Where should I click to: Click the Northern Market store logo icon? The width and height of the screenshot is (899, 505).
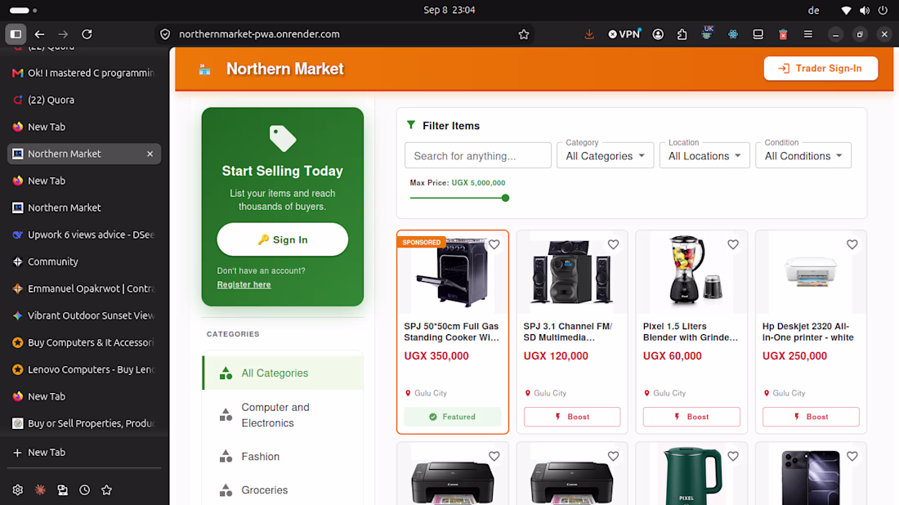[x=204, y=69]
